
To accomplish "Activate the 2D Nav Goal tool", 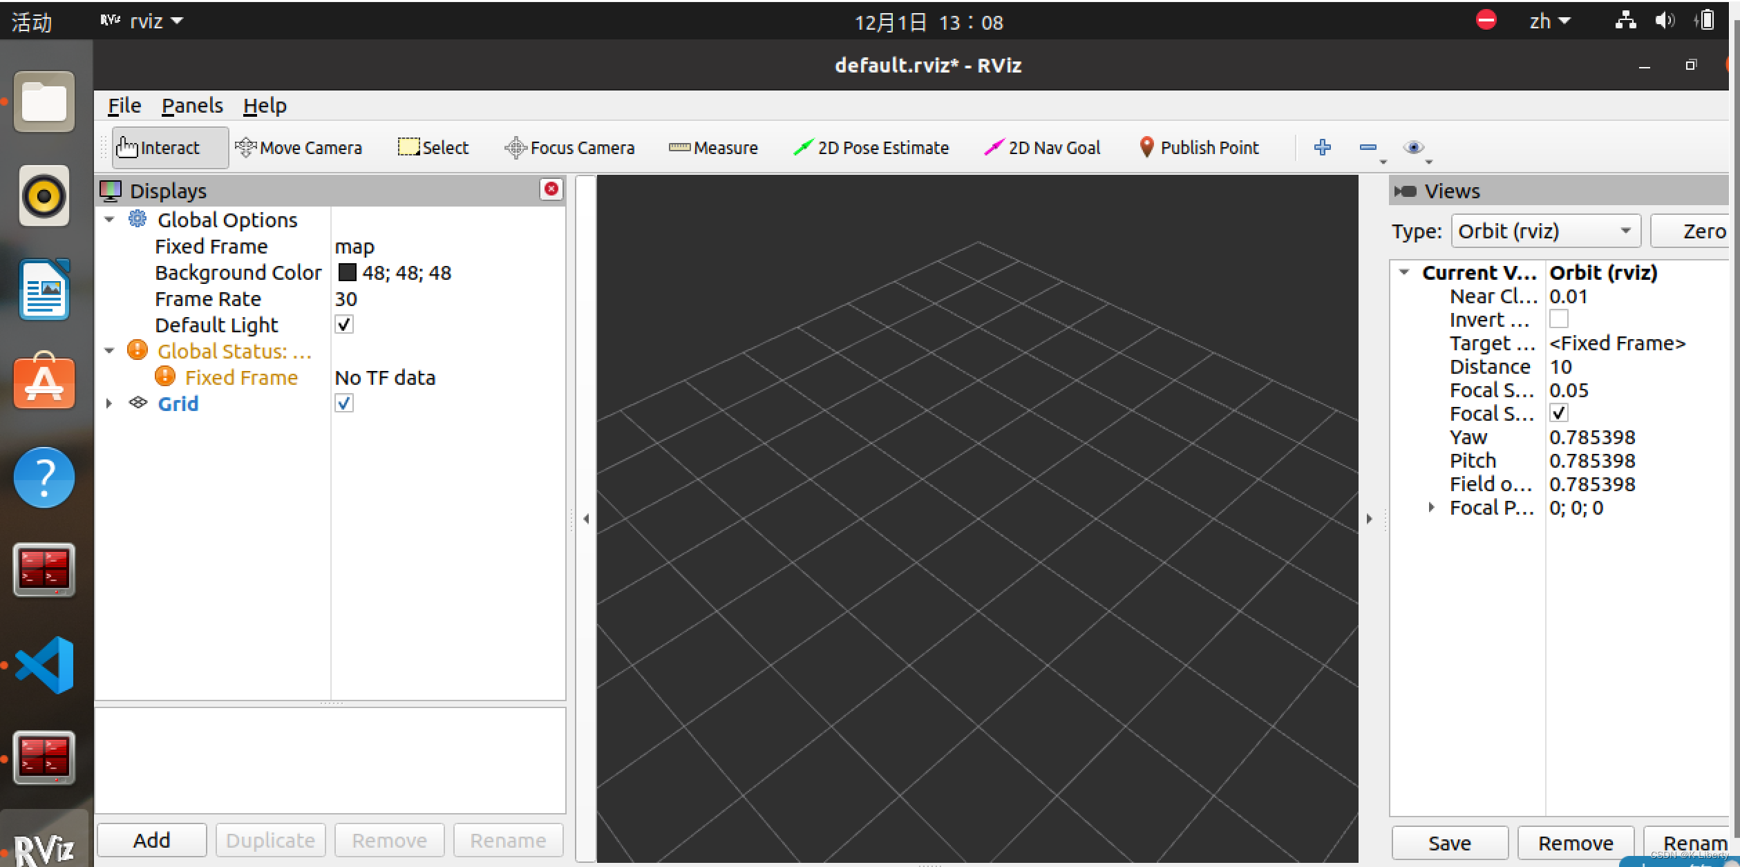I will click(x=1042, y=148).
